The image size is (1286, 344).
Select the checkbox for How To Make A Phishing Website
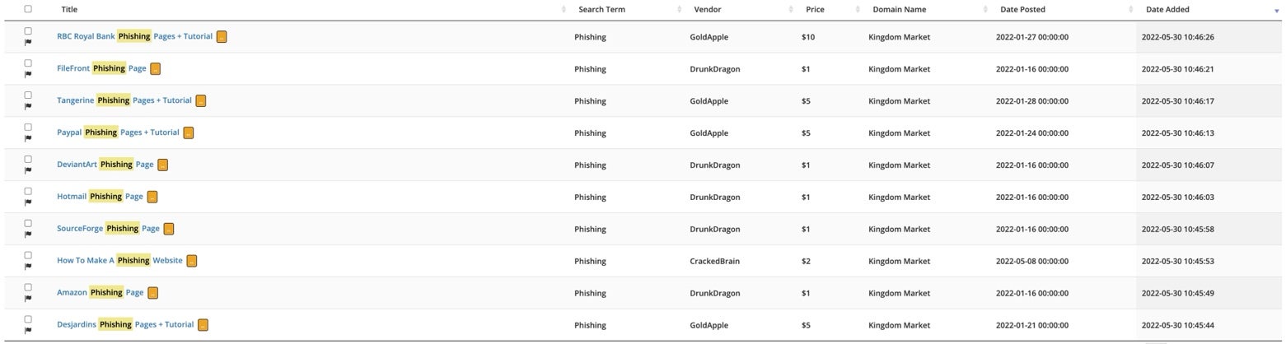(x=28, y=255)
